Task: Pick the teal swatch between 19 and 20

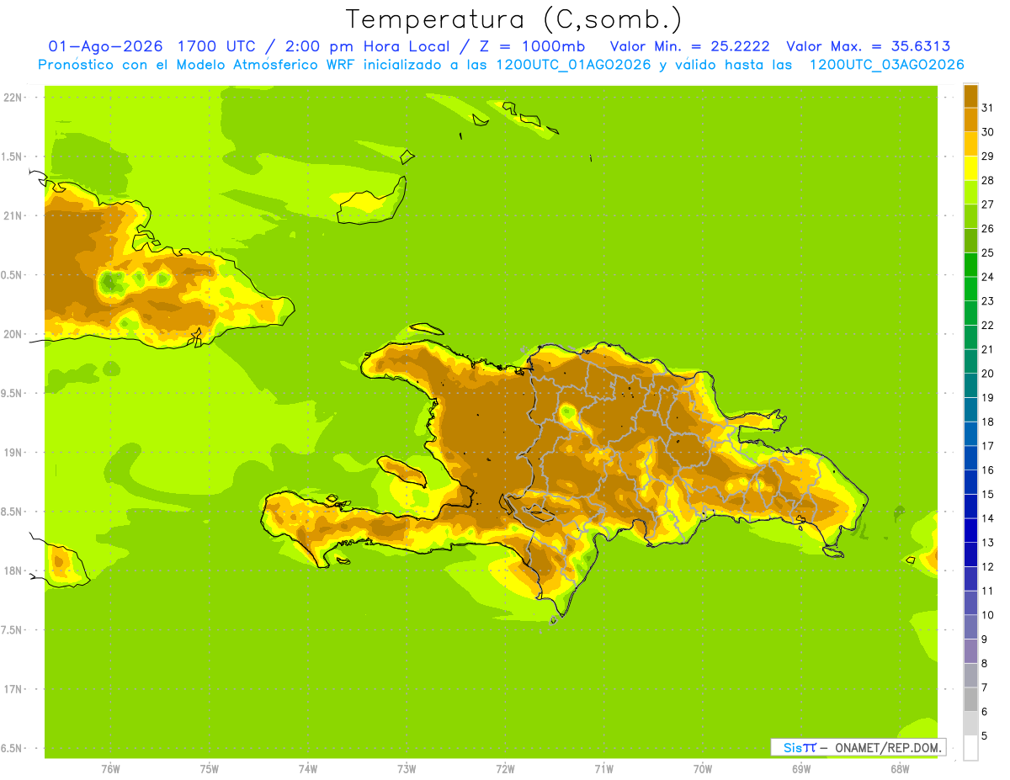Action: point(970,385)
